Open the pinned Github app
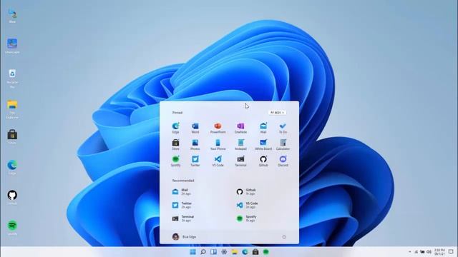The width and height of the screenshot is (458, 257). pos(263,161)
